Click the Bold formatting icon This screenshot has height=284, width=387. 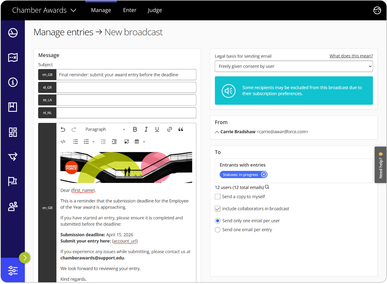(x=135, y=129)
